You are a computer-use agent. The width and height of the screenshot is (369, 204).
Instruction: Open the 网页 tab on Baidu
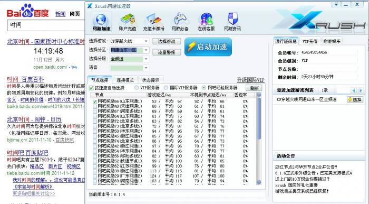coord(75,14)
